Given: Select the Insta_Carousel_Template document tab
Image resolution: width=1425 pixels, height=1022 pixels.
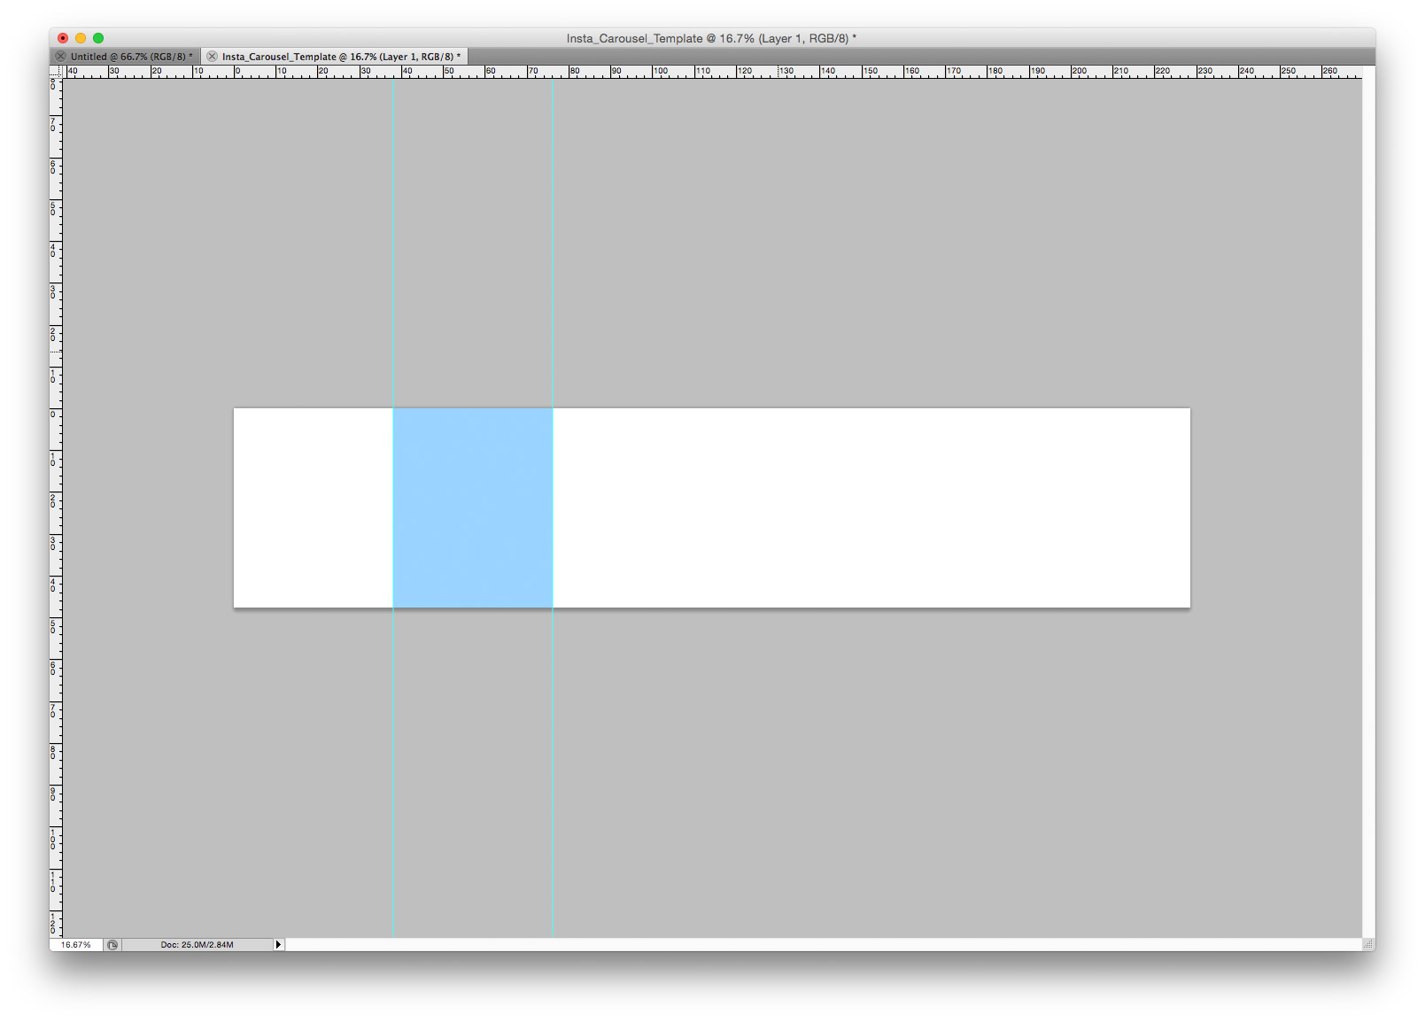Looking at the screenshot, I should pos(340,57).
